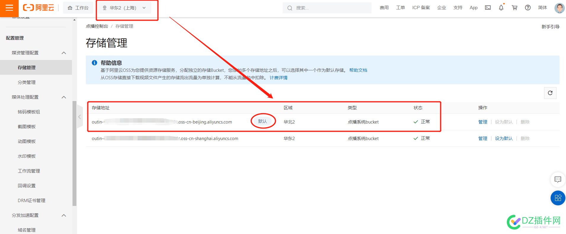The width and height of the screenshot is (566, 234).
Task: Open the shopping cart icon
Action: [x=514, y=8]
